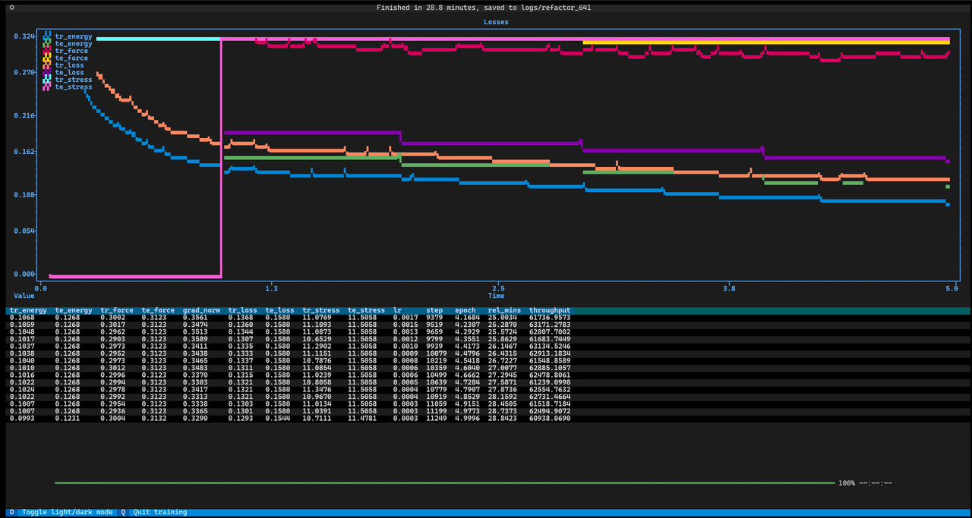Select the tr_stress table column header
This screenshot has height=518, width=972.
tap(321, 310)
